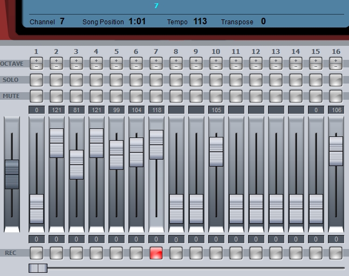Click the channel 7 volume fader handle
The height and width of the screenshot is (276, 349).
click(x=156, y=144)
